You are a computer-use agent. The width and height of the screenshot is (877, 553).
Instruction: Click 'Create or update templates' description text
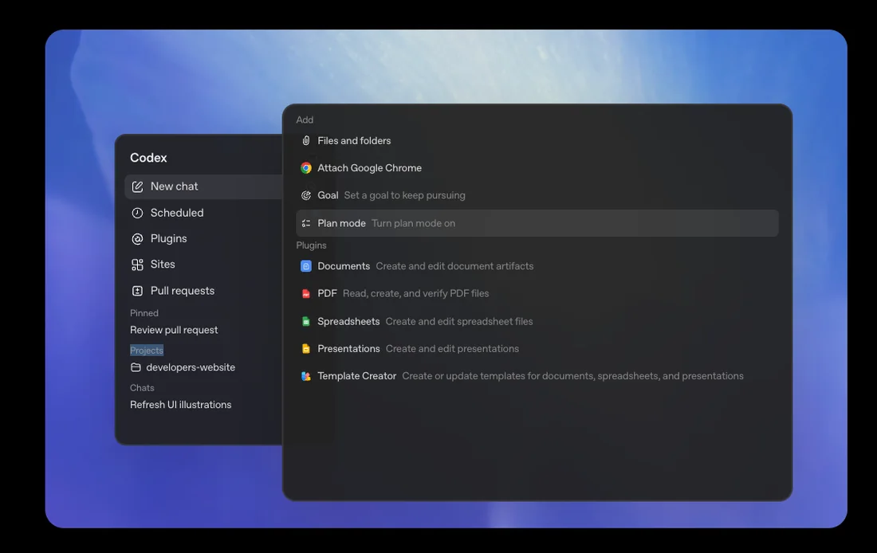(572, 376)
